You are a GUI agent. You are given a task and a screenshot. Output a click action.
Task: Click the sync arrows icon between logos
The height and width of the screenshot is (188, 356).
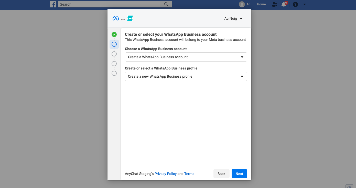click(123, 18)
